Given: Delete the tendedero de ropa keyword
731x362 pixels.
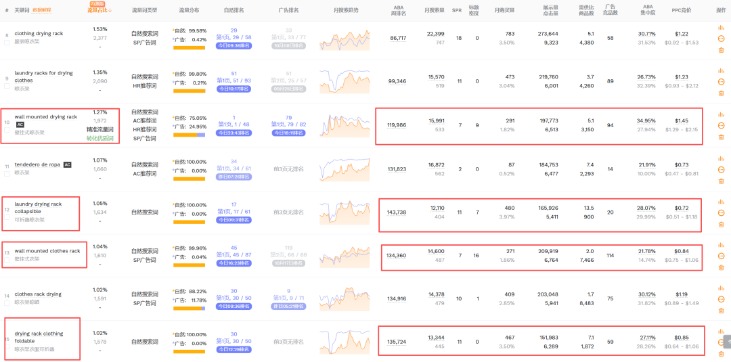Looking at the screenshot, I should (722, 181).
